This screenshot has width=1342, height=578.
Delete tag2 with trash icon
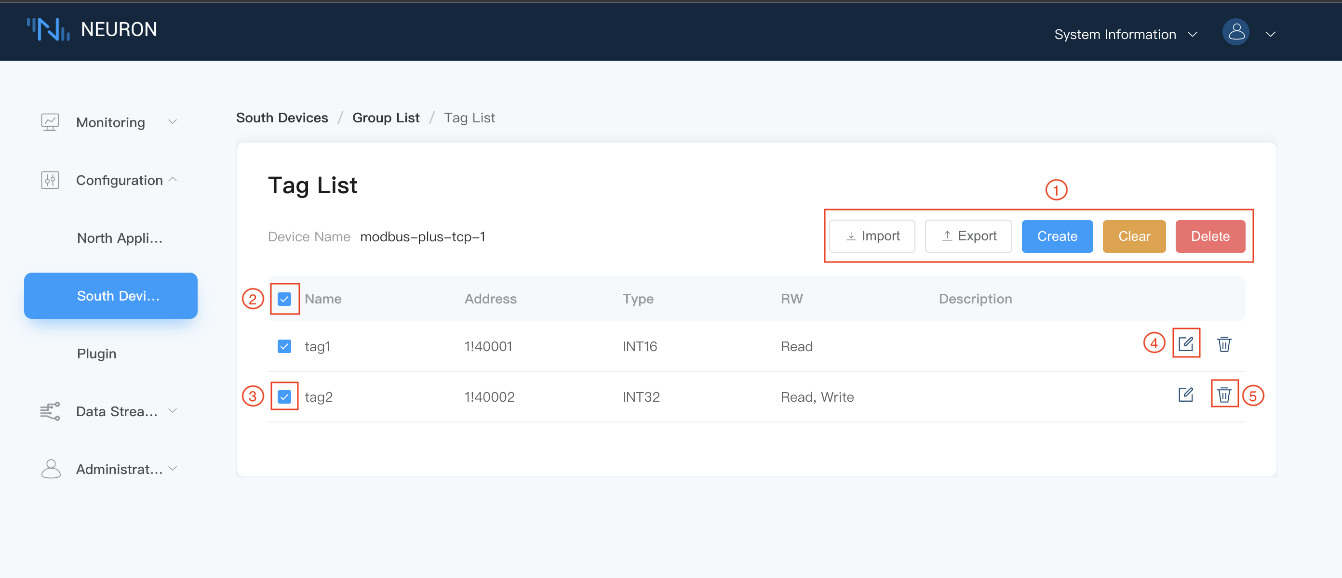1224,394
